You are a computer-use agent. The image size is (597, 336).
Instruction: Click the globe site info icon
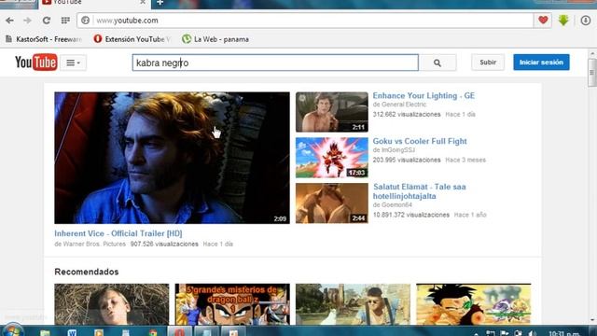click(85, 21)
